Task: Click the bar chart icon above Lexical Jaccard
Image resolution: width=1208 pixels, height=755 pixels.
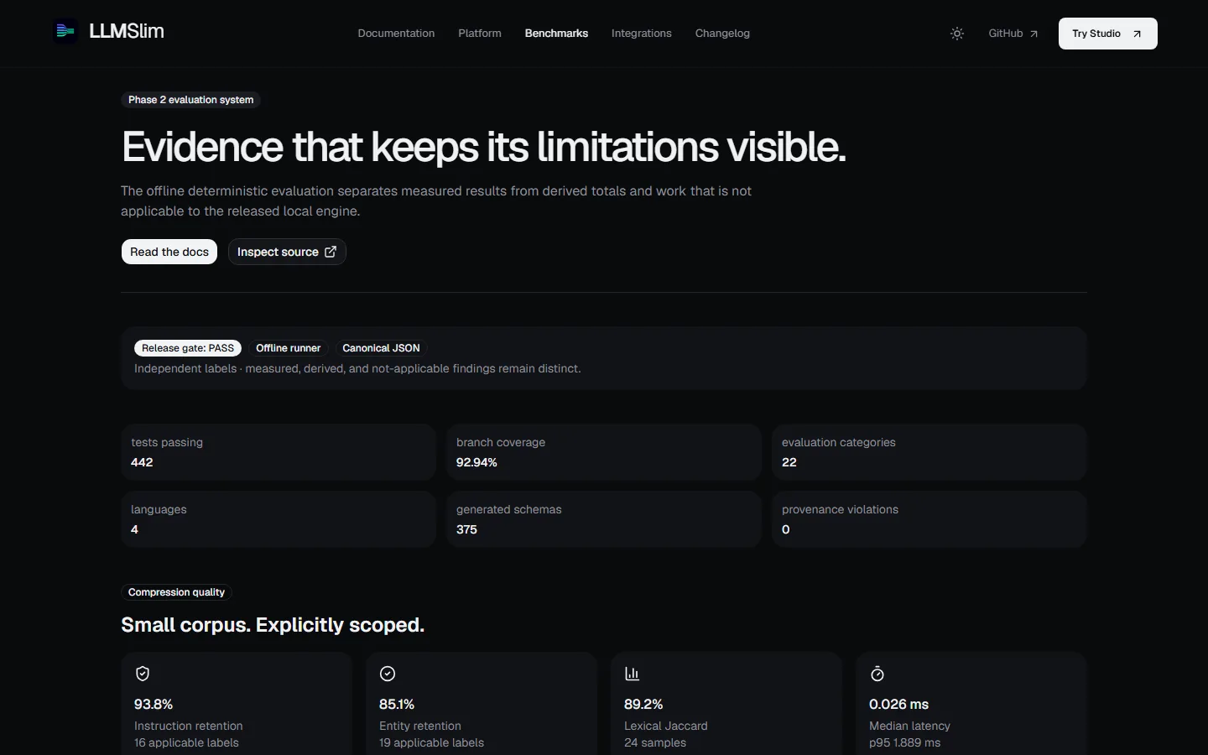Action: tap(633, 674)
